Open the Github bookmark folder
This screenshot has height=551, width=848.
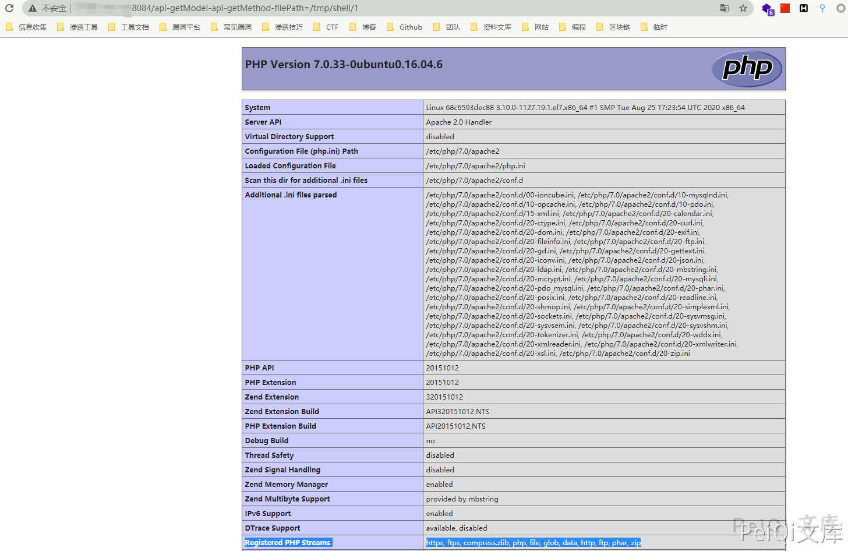(x=405, y=27)
